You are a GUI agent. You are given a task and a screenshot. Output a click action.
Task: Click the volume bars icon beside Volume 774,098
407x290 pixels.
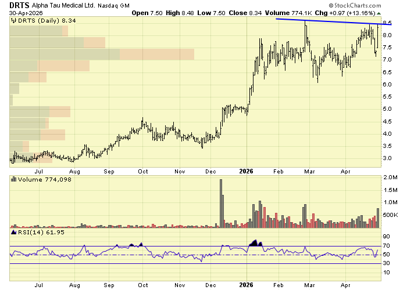coord(13,179)
